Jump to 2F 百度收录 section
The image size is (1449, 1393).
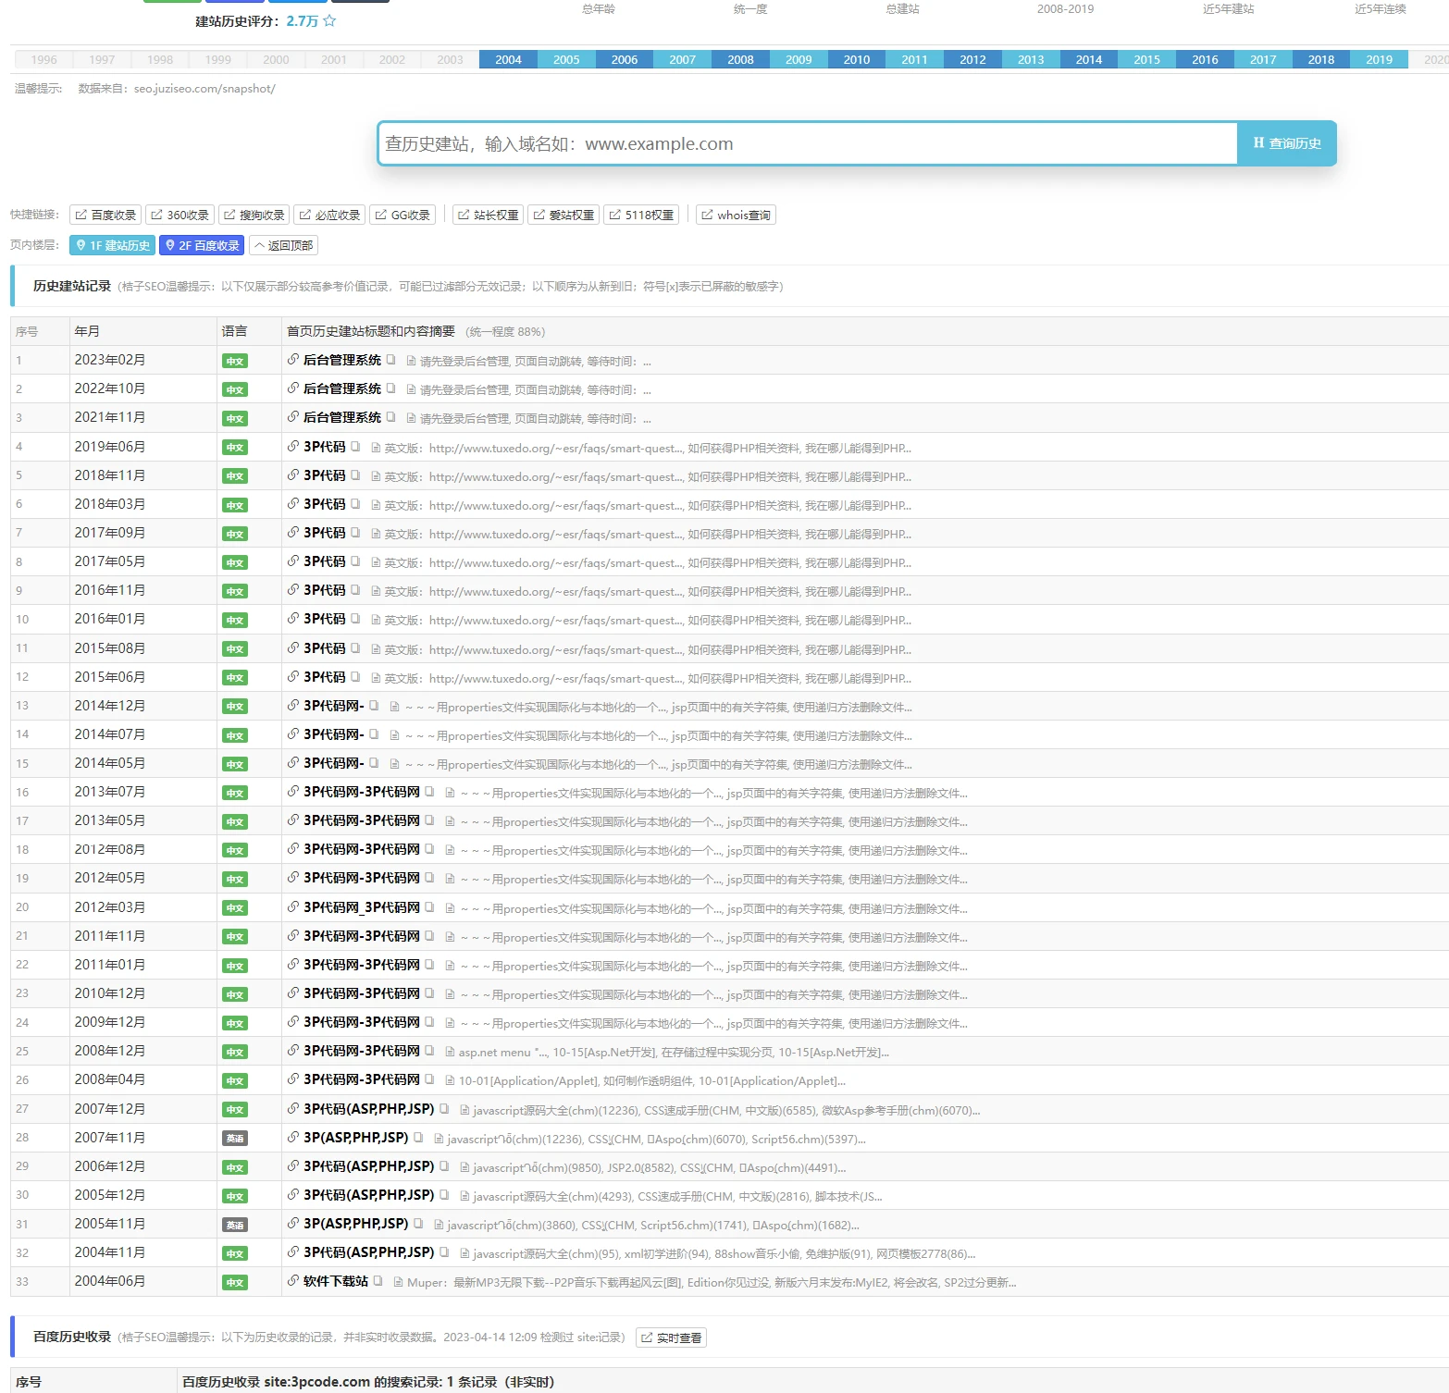tap(202, 245)
